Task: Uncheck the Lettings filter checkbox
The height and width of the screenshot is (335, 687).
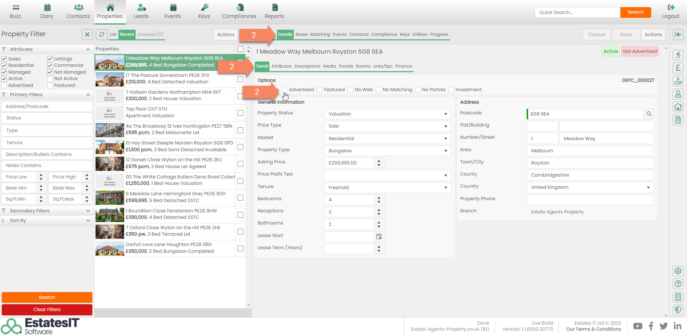Action: (50, 59)
